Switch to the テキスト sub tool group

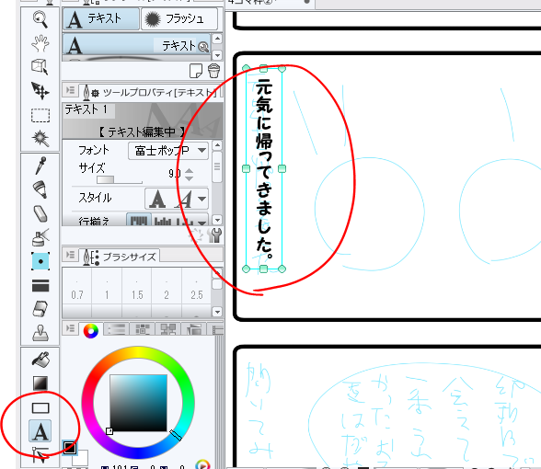click(x=101, y=19)
